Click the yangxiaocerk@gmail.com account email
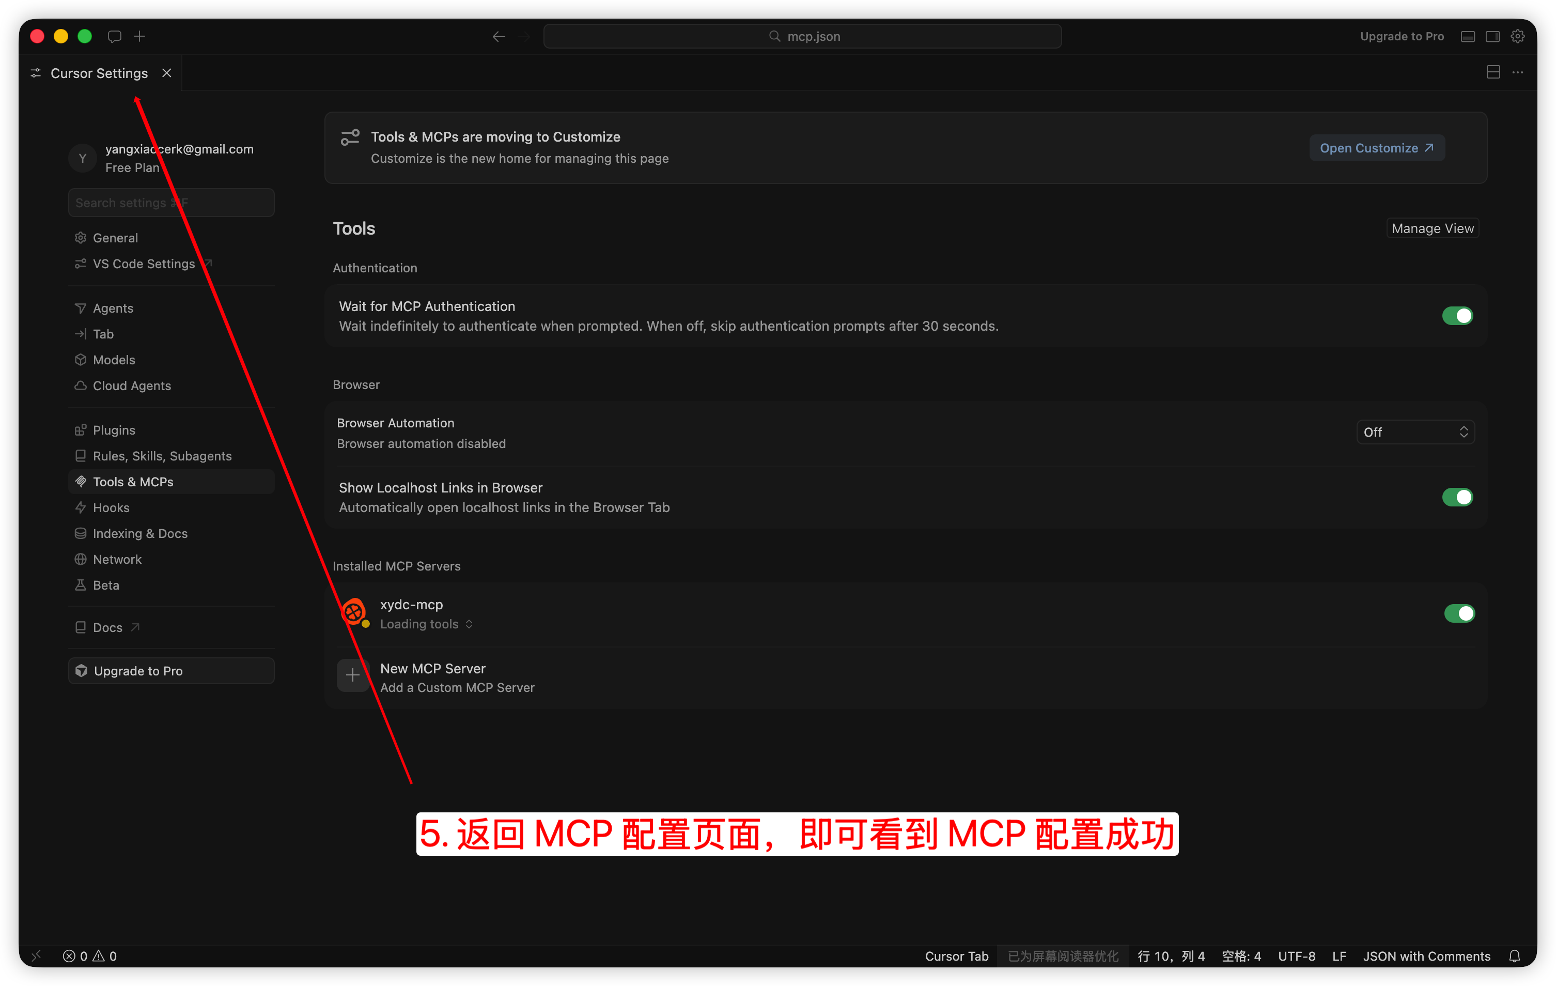1556x986 pixels. click(x=180, y=149)
